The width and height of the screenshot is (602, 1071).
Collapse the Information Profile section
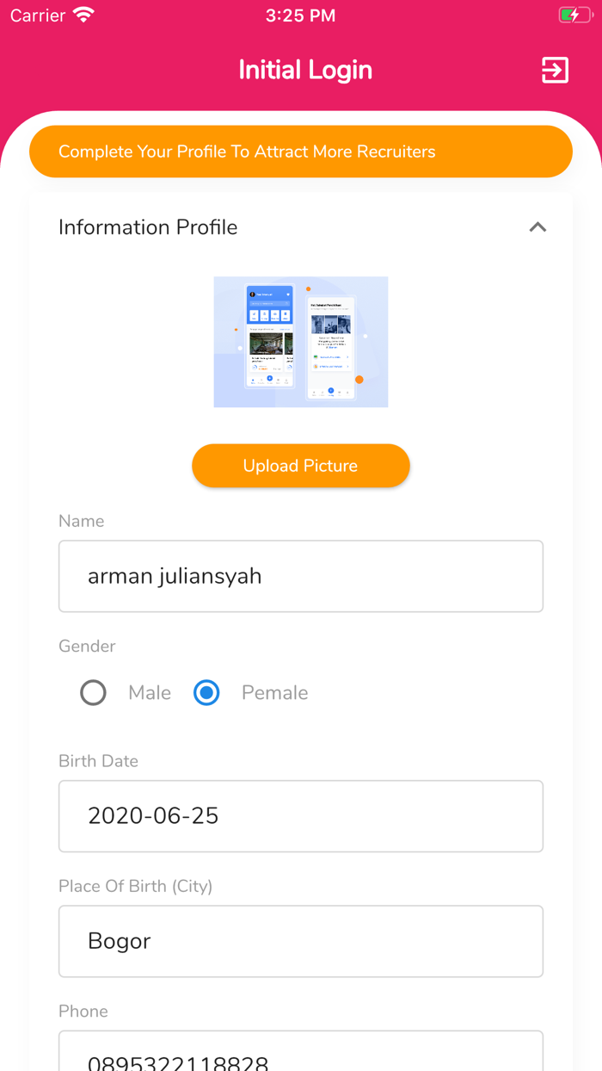click(537, 226)
